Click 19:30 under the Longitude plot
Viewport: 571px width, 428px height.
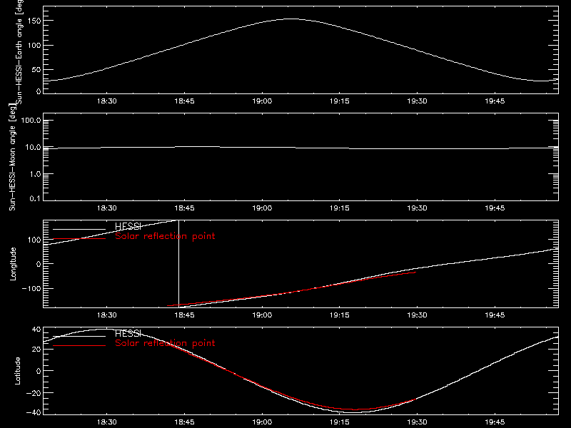click(417, 315)
